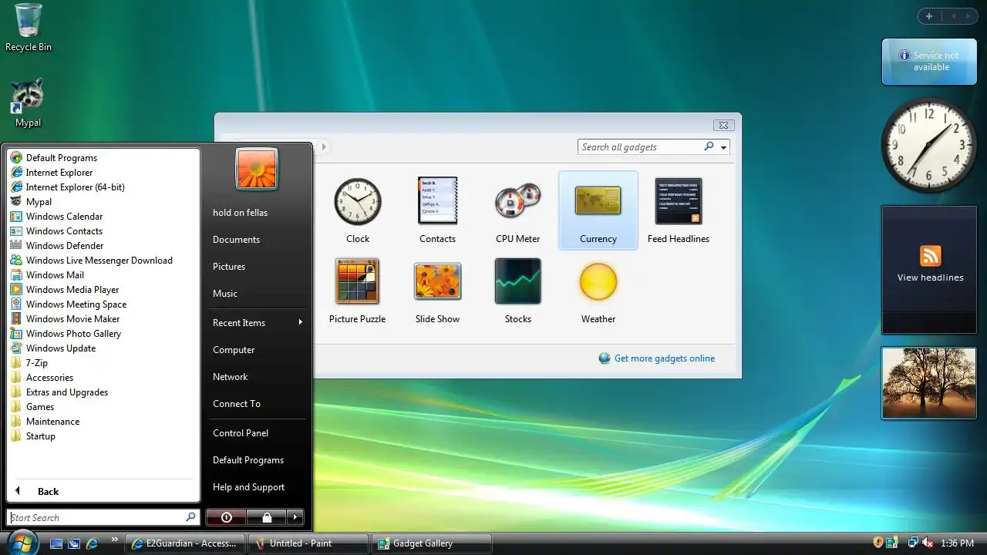Click the tree photo slideshow gadget
The height and width of the screenshot is (555, 987).
click(x=929, y=383)
